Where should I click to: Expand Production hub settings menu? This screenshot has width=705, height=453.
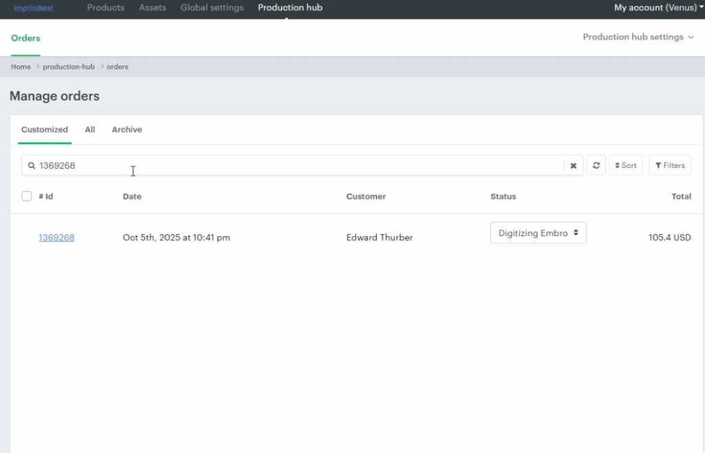638,37
